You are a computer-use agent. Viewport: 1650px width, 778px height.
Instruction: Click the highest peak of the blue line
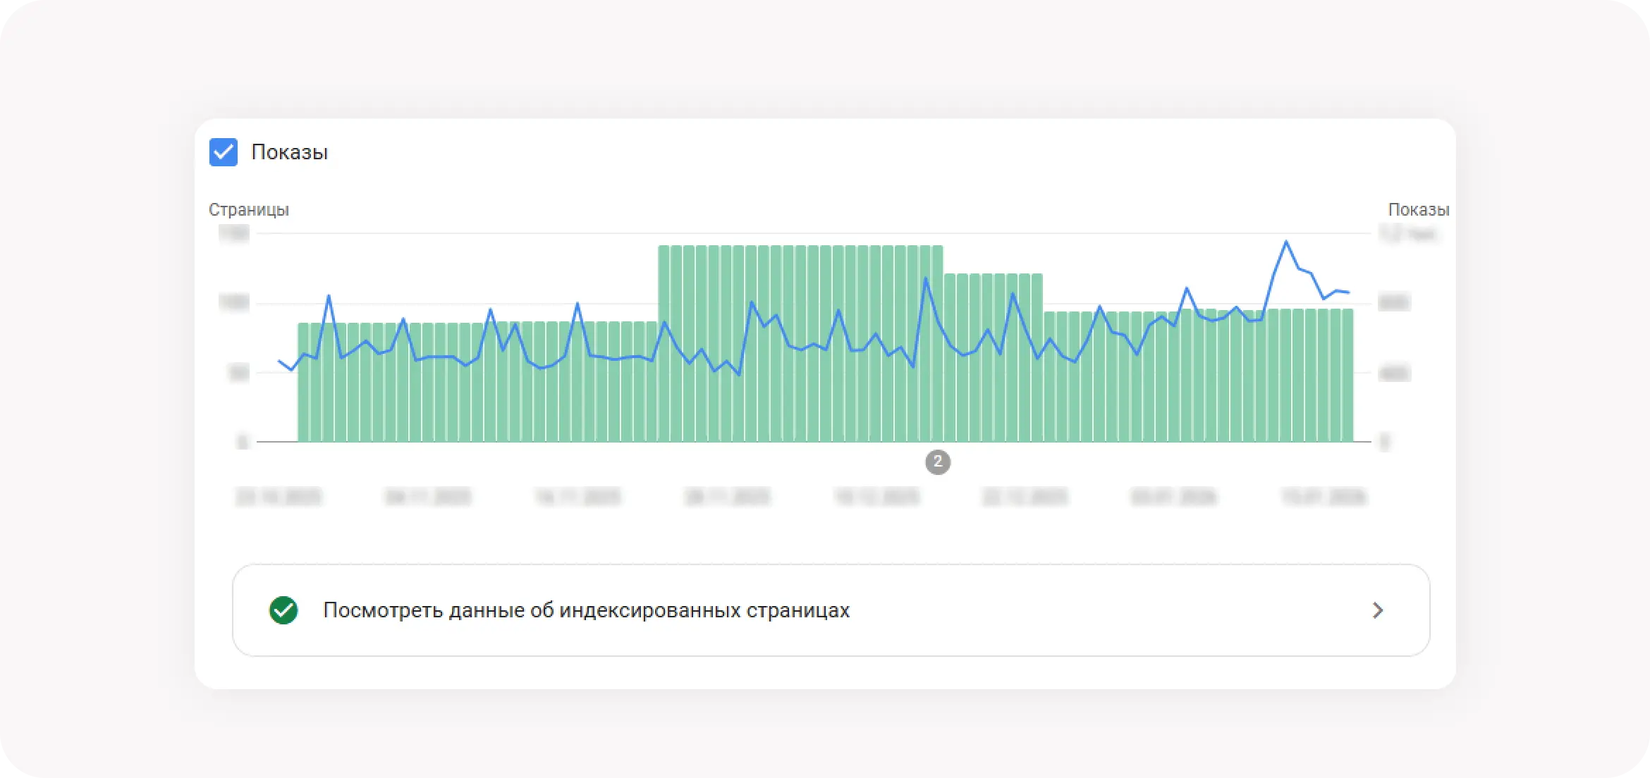1286,242
